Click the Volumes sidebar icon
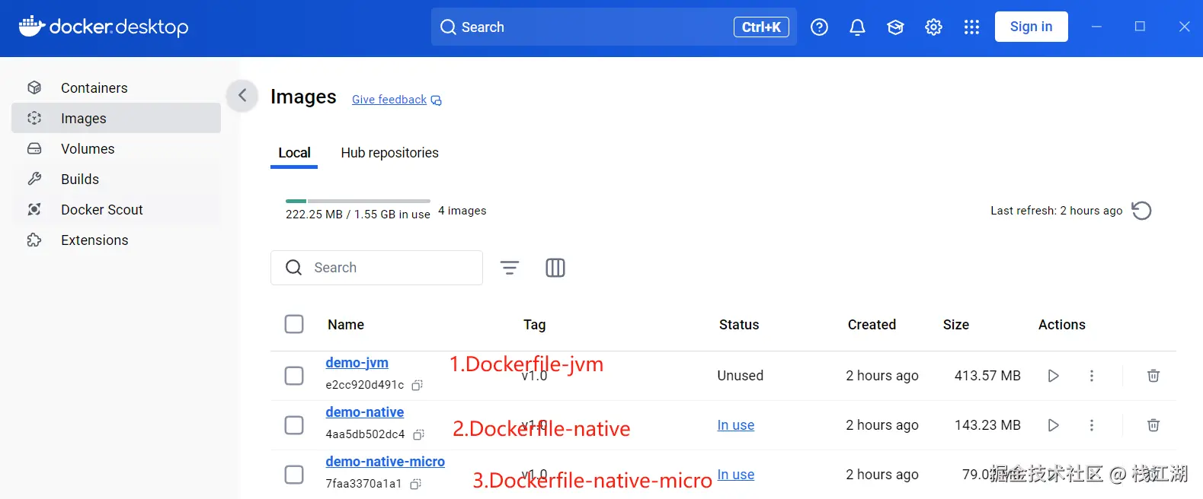Screen dimensions: 1203x499 coord(34,148)
